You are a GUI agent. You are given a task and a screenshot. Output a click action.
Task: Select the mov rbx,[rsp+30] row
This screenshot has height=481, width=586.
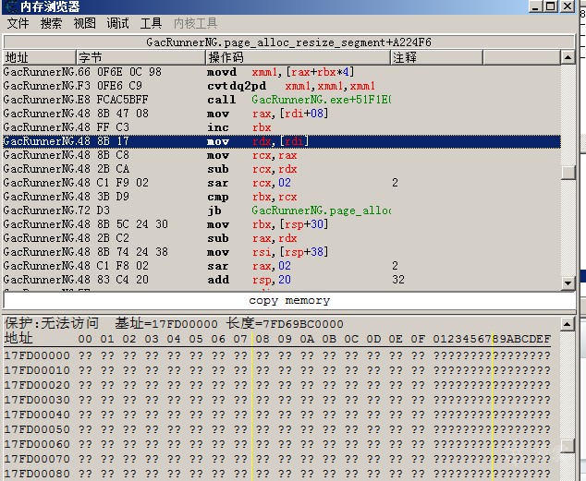pyautogui.click(x=282, y=224)
